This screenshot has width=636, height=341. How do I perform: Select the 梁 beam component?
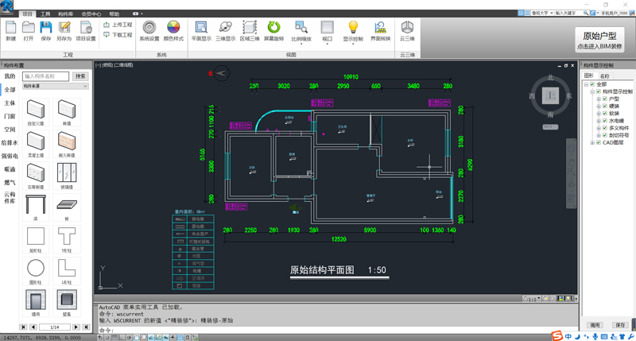click(36, 207)
